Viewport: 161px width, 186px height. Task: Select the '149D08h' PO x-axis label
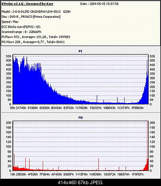pos(96,174)
